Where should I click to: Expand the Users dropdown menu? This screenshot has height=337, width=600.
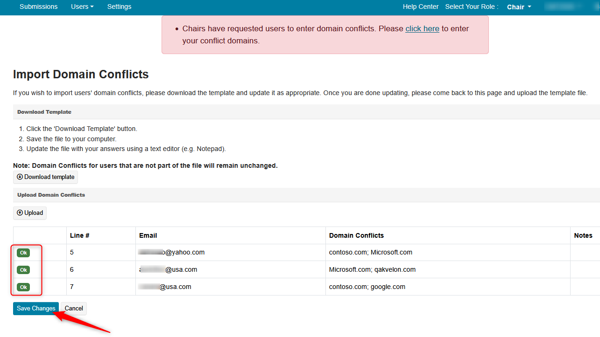[82, 7]
